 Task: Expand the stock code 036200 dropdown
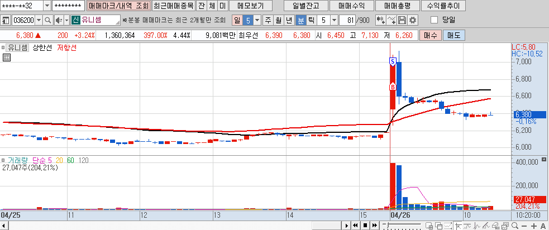click(39, 21)
